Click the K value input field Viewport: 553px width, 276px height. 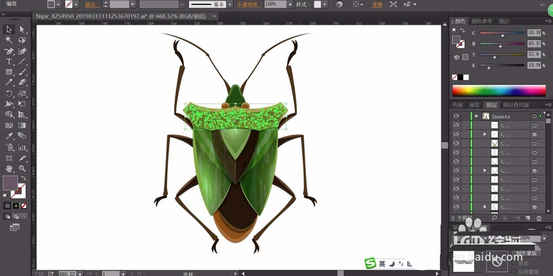pos(533,65)
